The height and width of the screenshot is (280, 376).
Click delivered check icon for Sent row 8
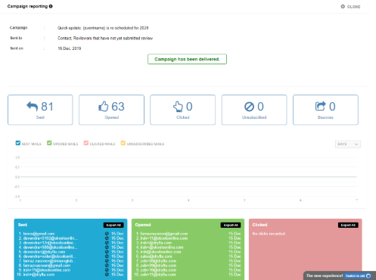coord(107,266)
